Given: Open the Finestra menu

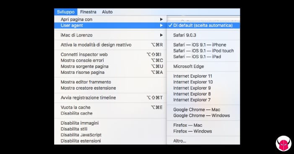Looking at the screenshot, I should coord(88,12).
